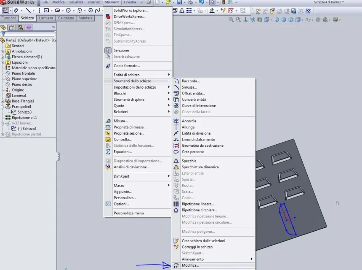Screen dimensions: 362x270
Task: Collapse the Prampolini1 feature node
Action: (x=2, y=107)
